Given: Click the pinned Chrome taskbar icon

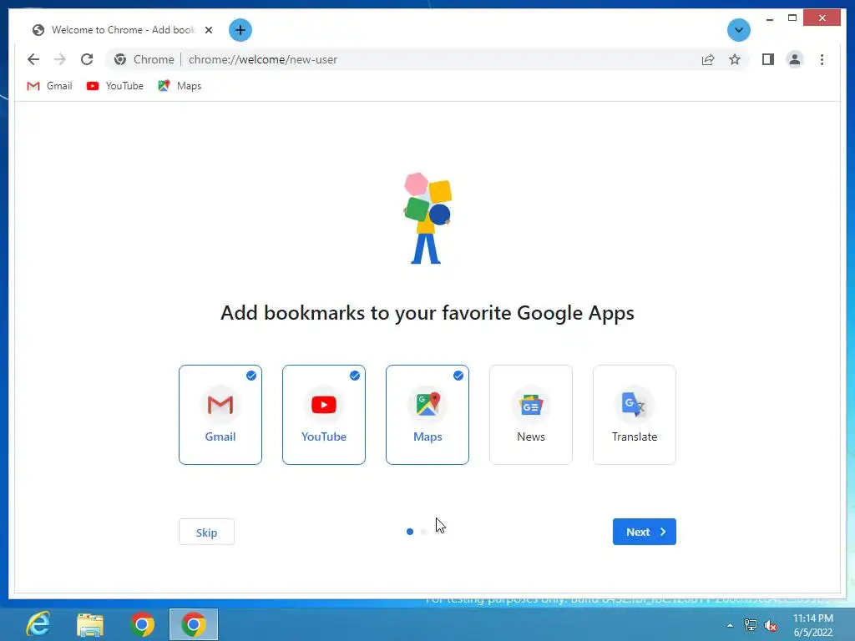Looking at the screenshot, I should click(x=142, y=624).
